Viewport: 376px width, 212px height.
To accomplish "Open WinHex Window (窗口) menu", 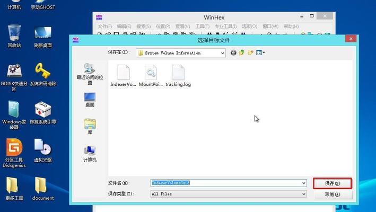I will (x=270, y=26).
